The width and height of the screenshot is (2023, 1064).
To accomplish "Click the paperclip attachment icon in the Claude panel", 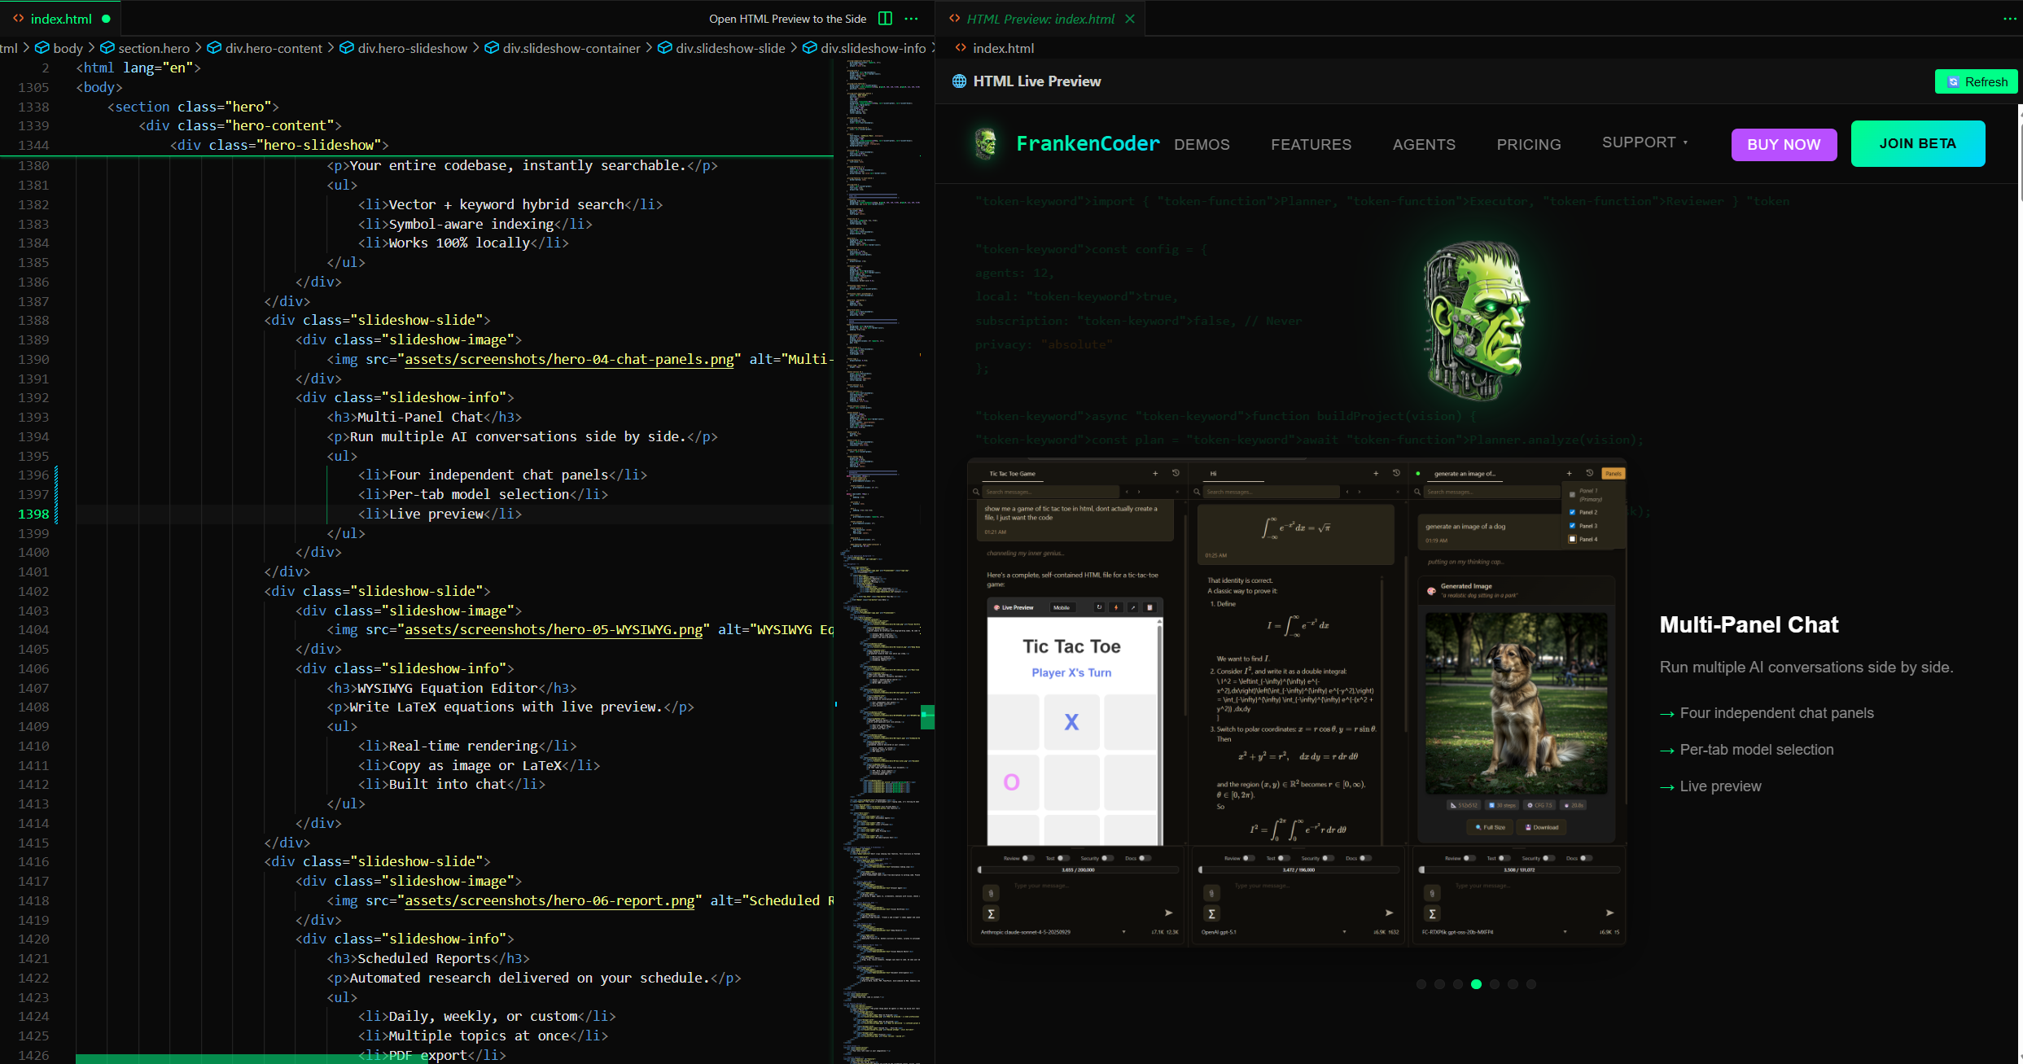I will (991, 893).
